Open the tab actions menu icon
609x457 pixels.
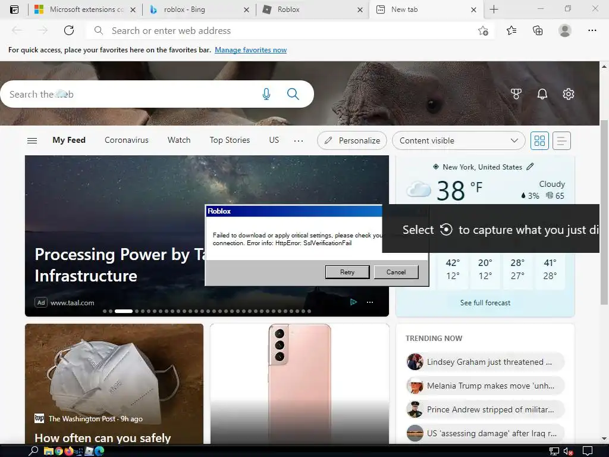pyautogui.click(x=14, y=10)
